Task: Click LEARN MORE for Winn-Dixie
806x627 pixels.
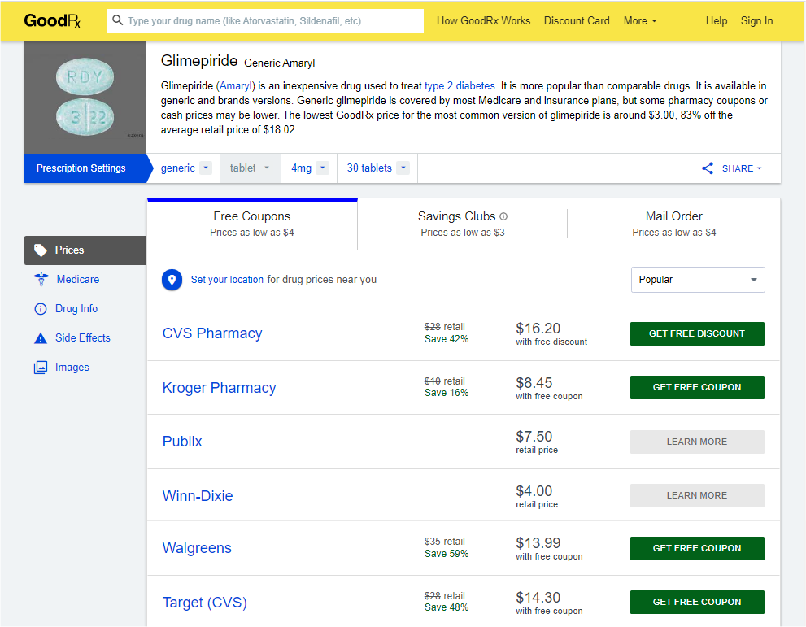Action: point(697,495)
